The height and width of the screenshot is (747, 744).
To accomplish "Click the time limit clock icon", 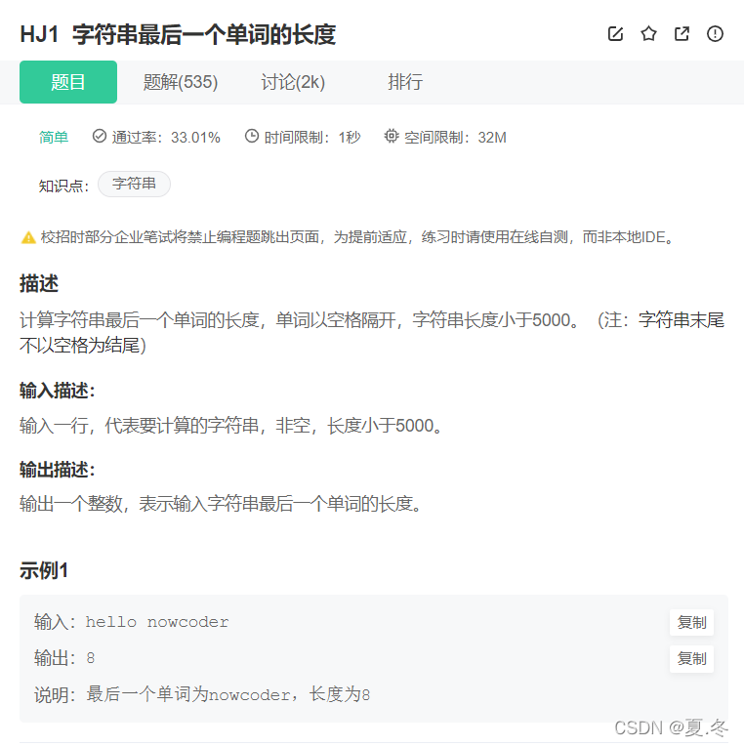I will [252, 137].
